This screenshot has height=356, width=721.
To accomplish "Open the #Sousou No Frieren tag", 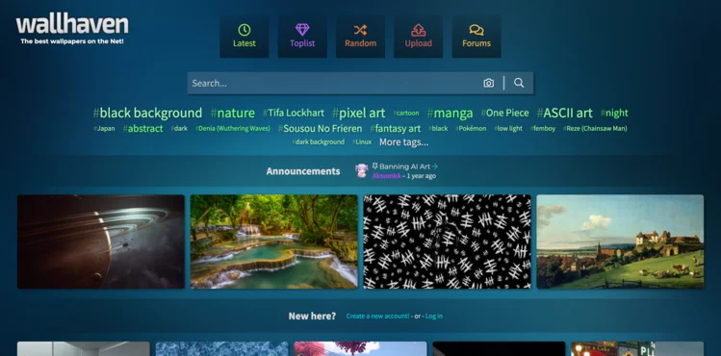I will (x=320, y=129).
